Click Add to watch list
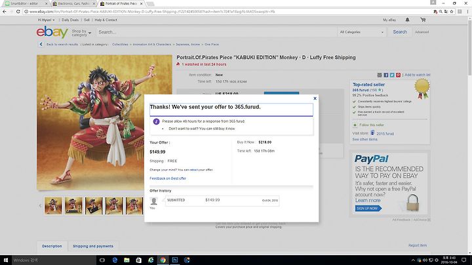This screenshot has height=265, width=472. point(417,75)
